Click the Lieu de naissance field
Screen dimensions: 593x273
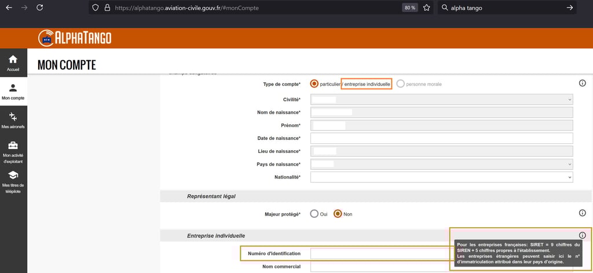click(442, 151)
